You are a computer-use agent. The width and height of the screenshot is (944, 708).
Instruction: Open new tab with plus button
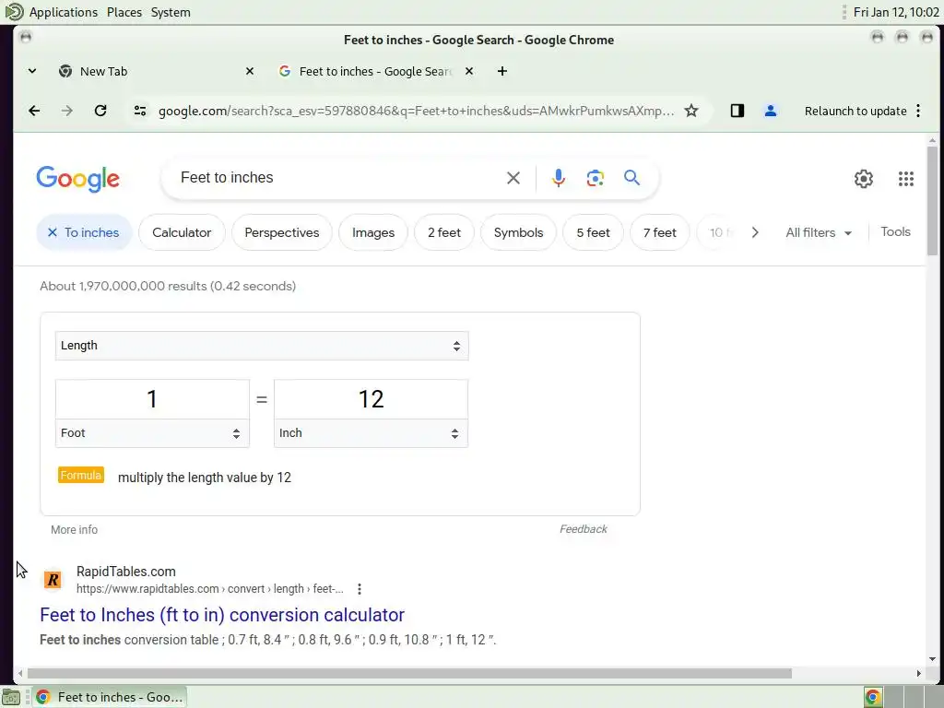click(x=502, y=71)
